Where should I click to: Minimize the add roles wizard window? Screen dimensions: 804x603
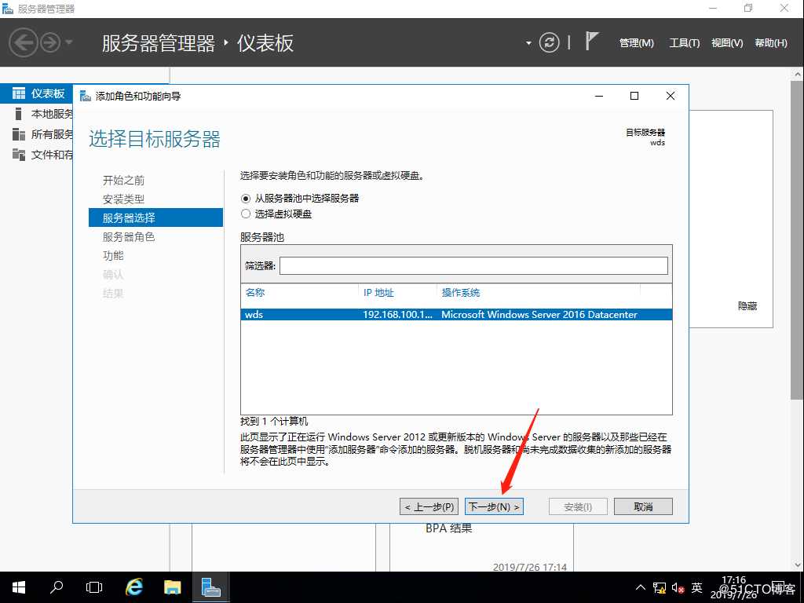click(x=599, y=96)
